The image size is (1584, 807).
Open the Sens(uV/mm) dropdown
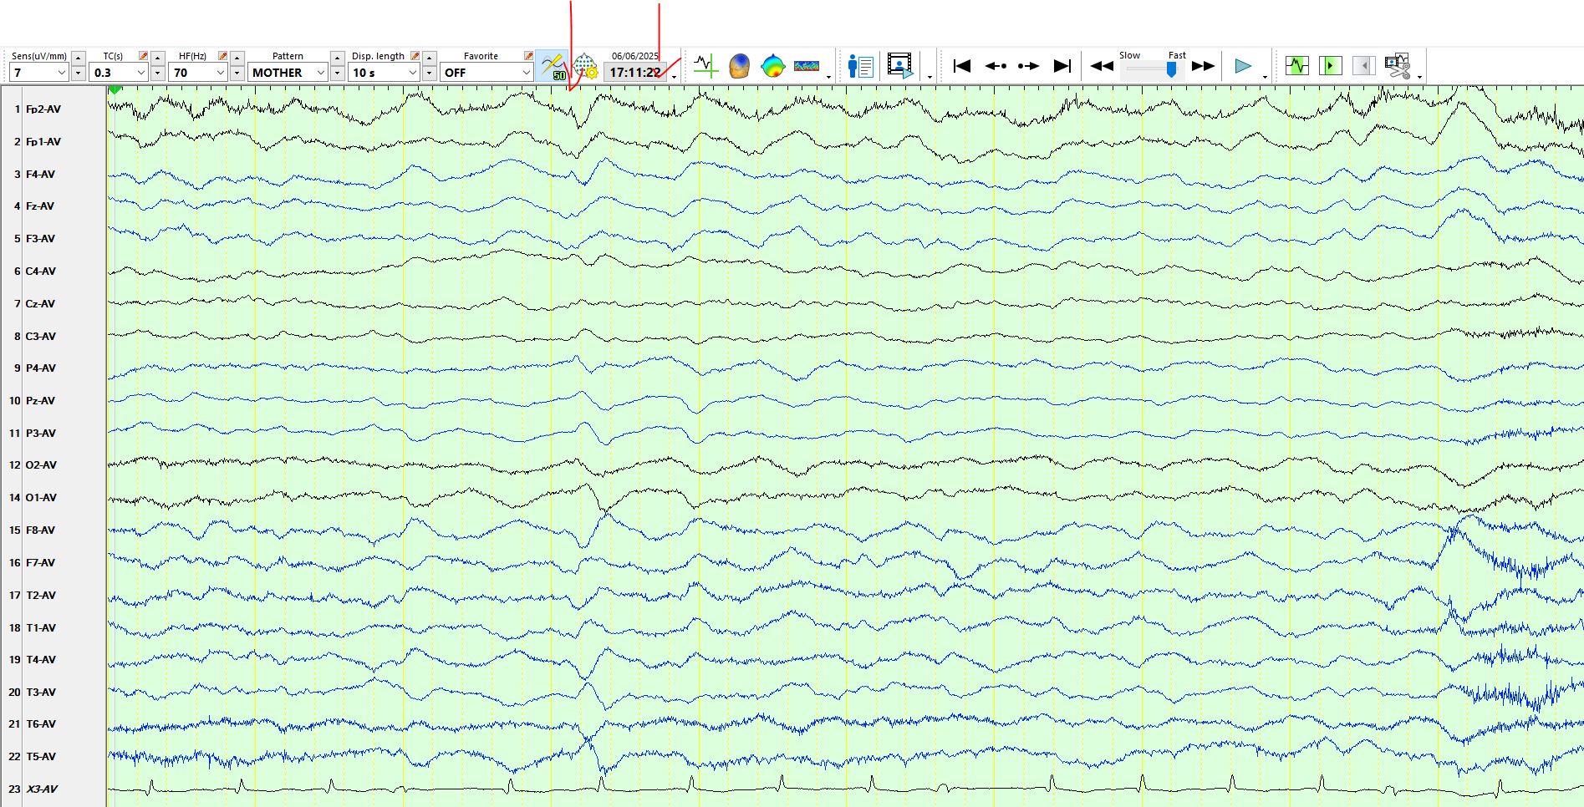point(38,73)
